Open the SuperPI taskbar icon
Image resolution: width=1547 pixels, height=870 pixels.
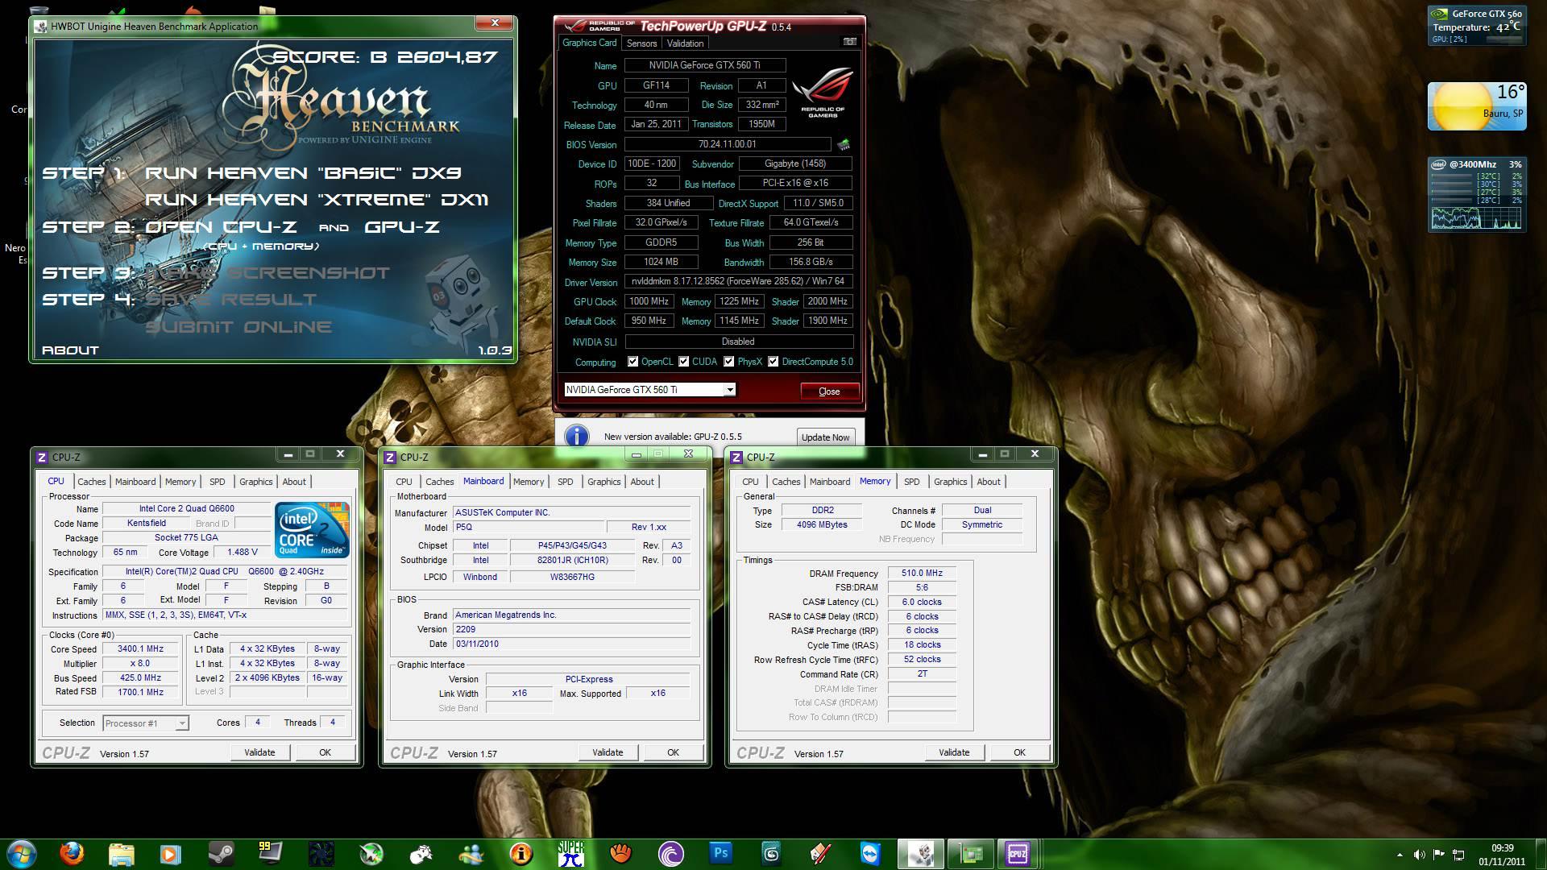571,853
